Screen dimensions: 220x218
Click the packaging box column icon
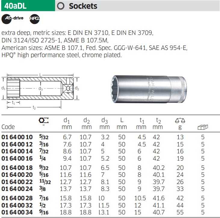[x=203, y=127]
